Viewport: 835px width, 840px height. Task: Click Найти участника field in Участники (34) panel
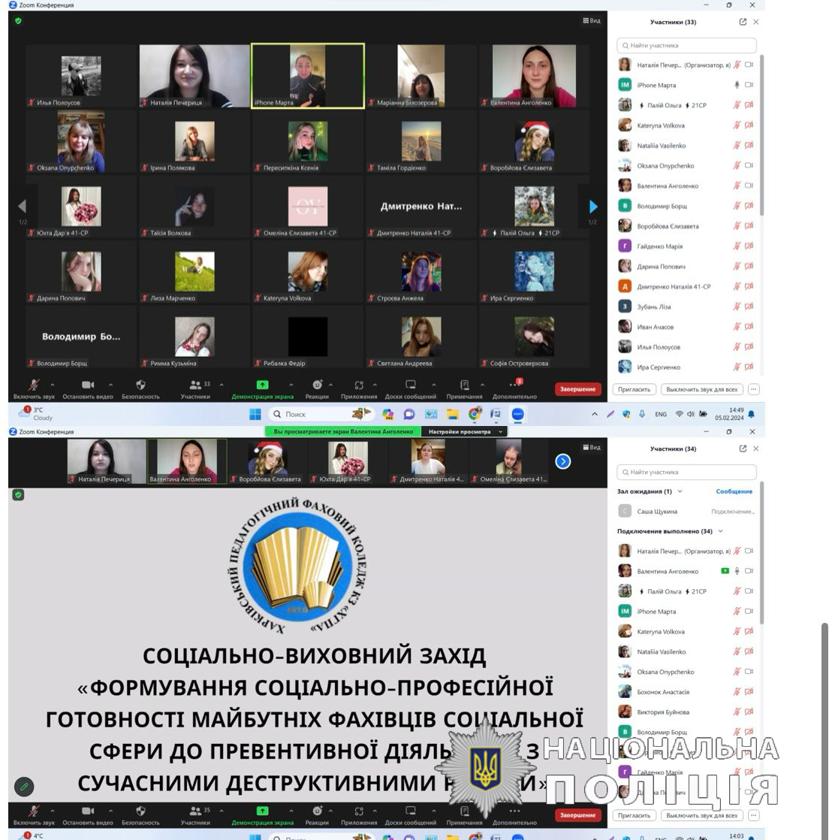pyautogui.click(x=687, y=472)
